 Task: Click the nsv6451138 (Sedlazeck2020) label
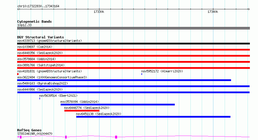click(99, 114)
